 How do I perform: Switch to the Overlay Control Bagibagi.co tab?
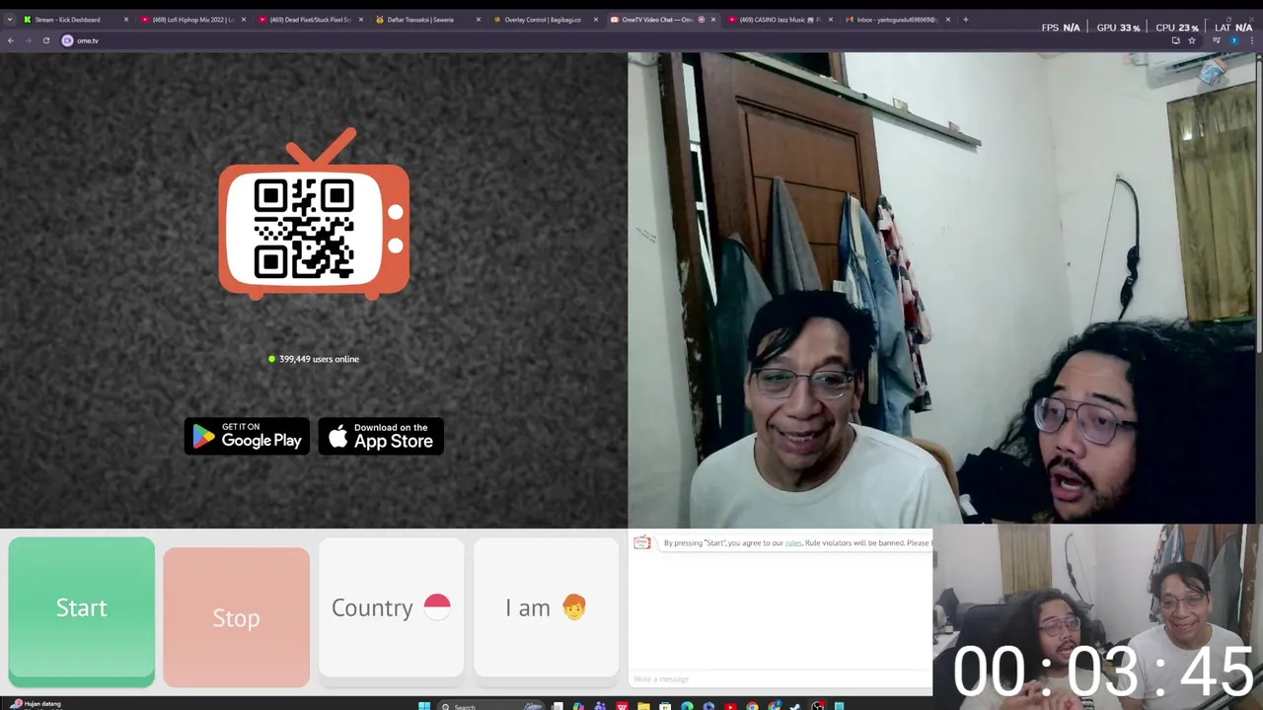click(545, 20)
